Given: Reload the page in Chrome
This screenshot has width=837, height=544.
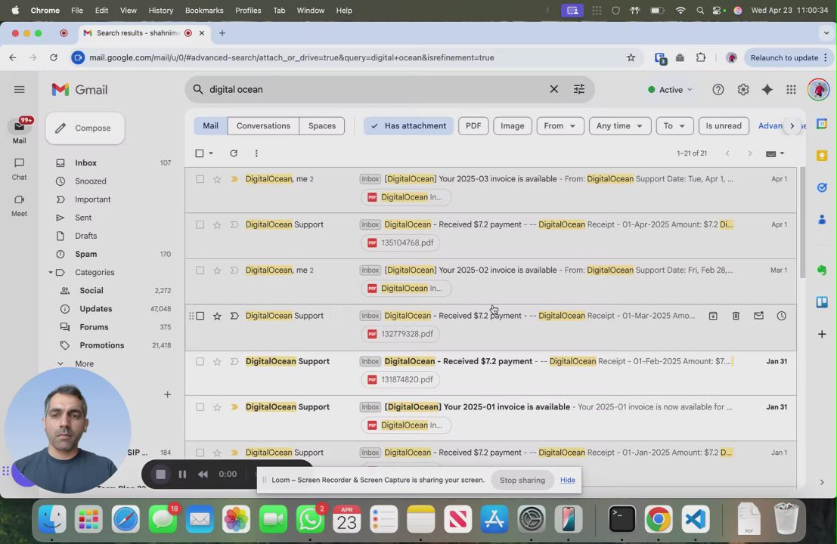Looking at the screenshot, I should (54, 57).
